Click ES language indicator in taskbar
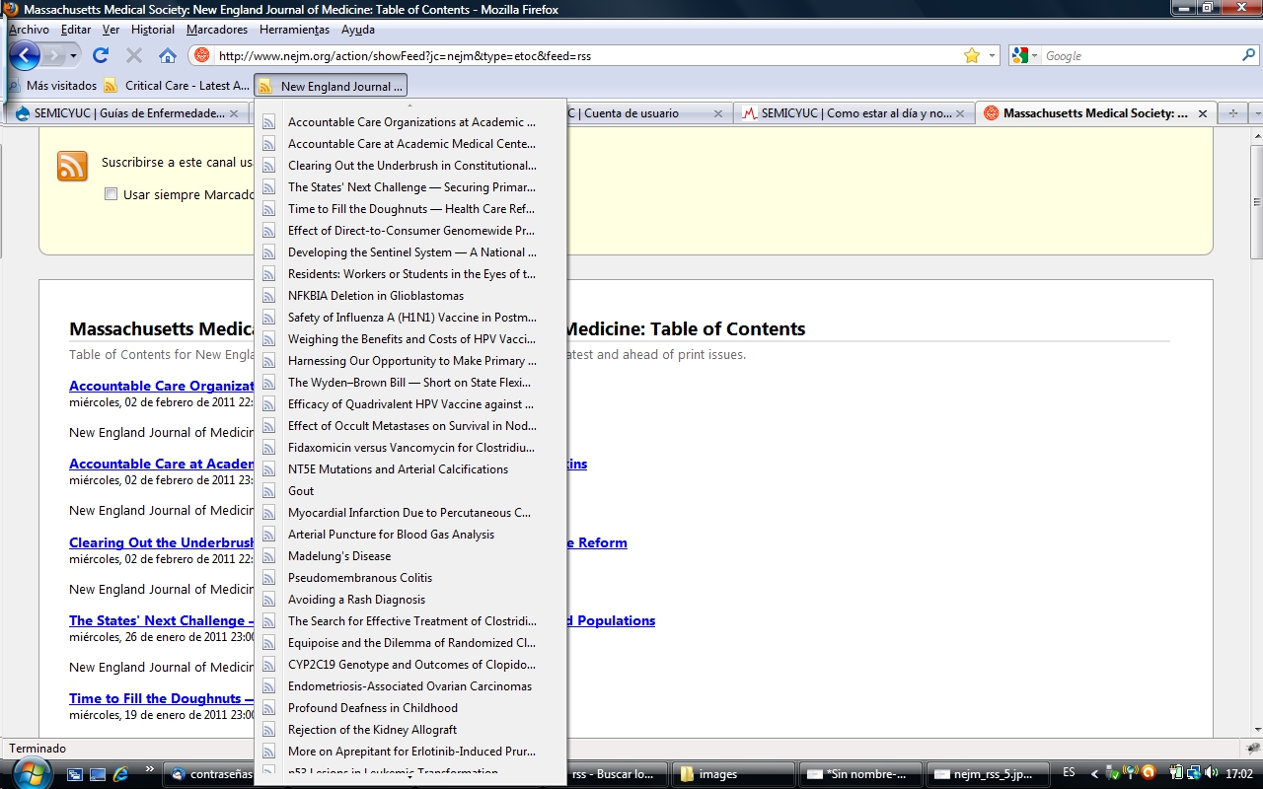This screenshot has width=1263, height=789. click(1070, 773)
